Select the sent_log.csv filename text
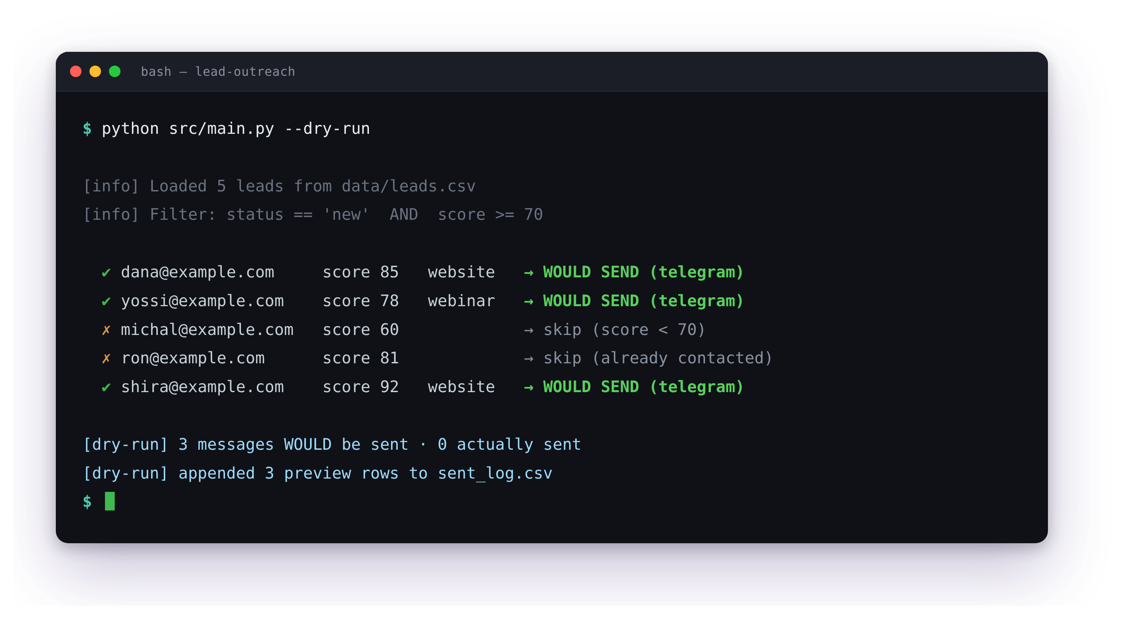 pyautogui.click(x=495, y=474)
